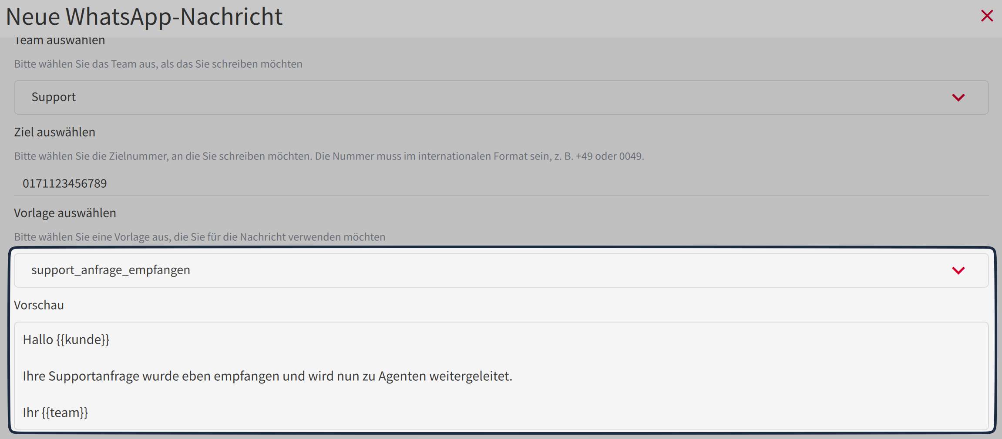Select the "Ihre Supportanfrage wurde eben empfangen" sentence
The width and height of the screenshot is (1002, 439).
click(x=267, y=376)
